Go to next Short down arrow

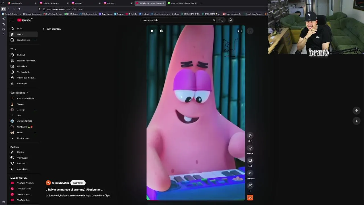356,121
